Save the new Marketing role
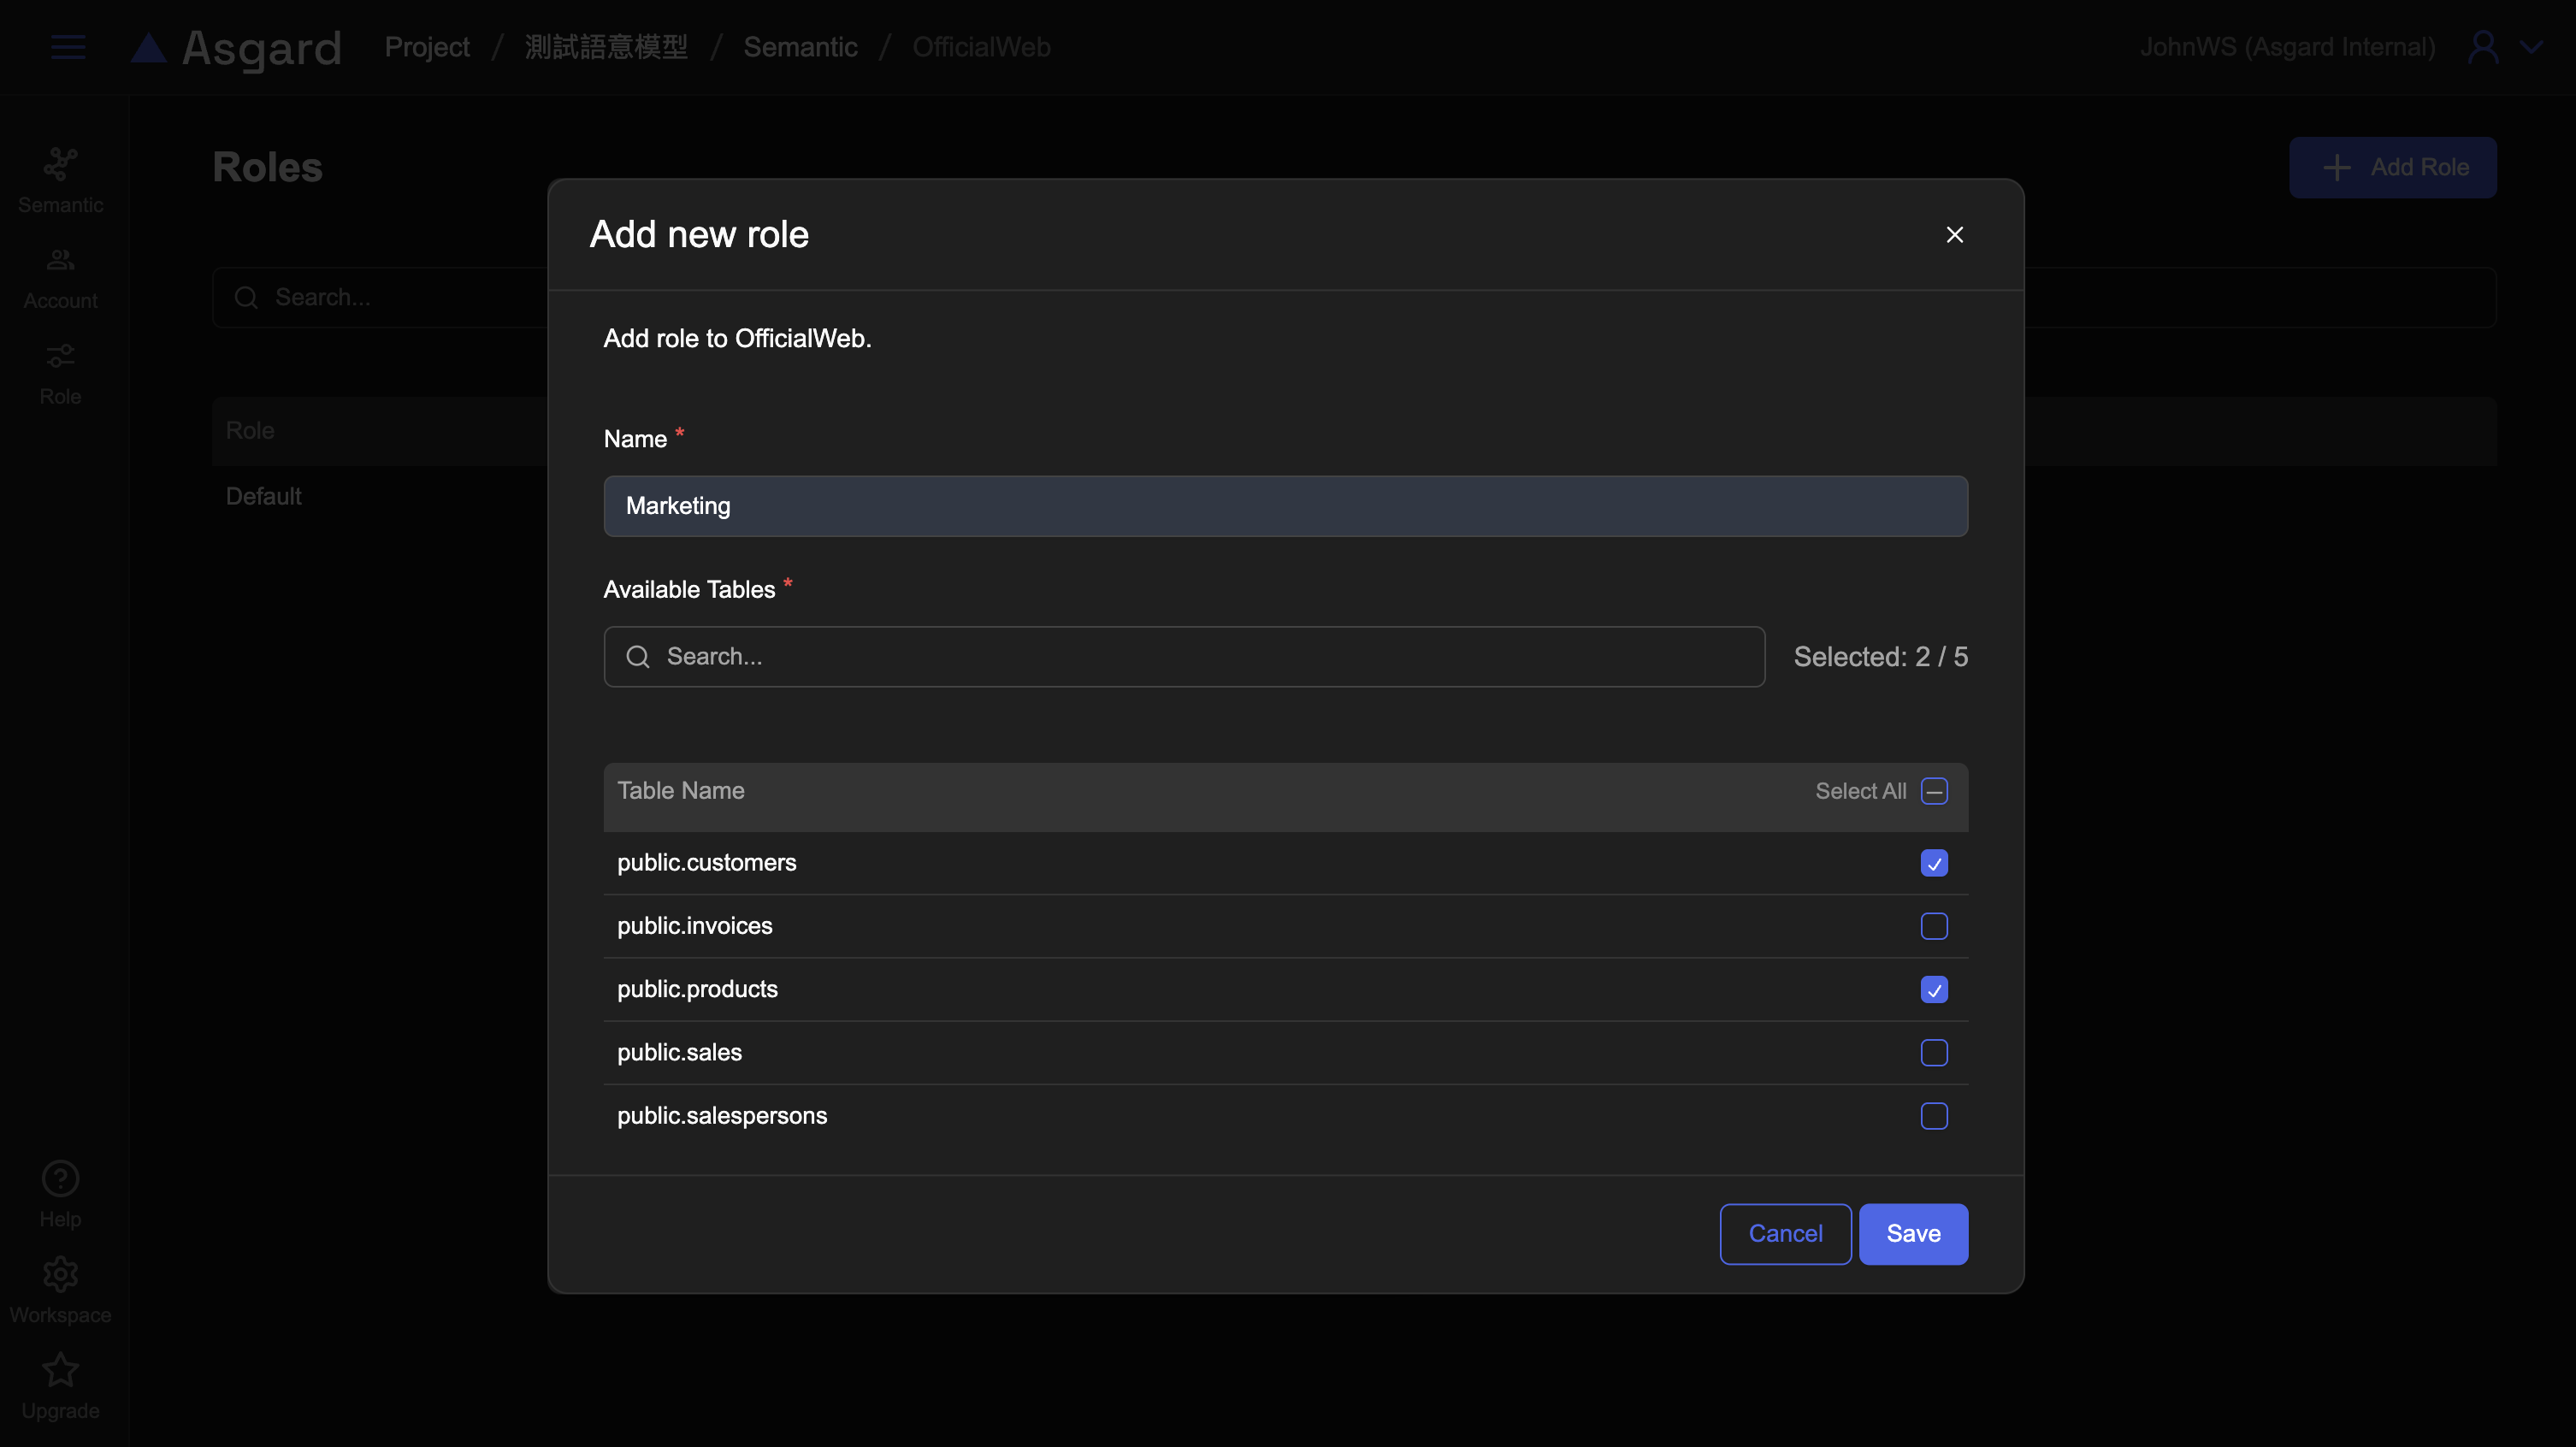 coord(1912,1234)
